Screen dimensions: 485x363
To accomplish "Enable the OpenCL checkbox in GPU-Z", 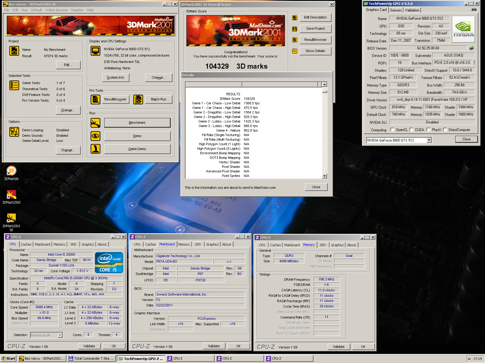I will 393,130.
